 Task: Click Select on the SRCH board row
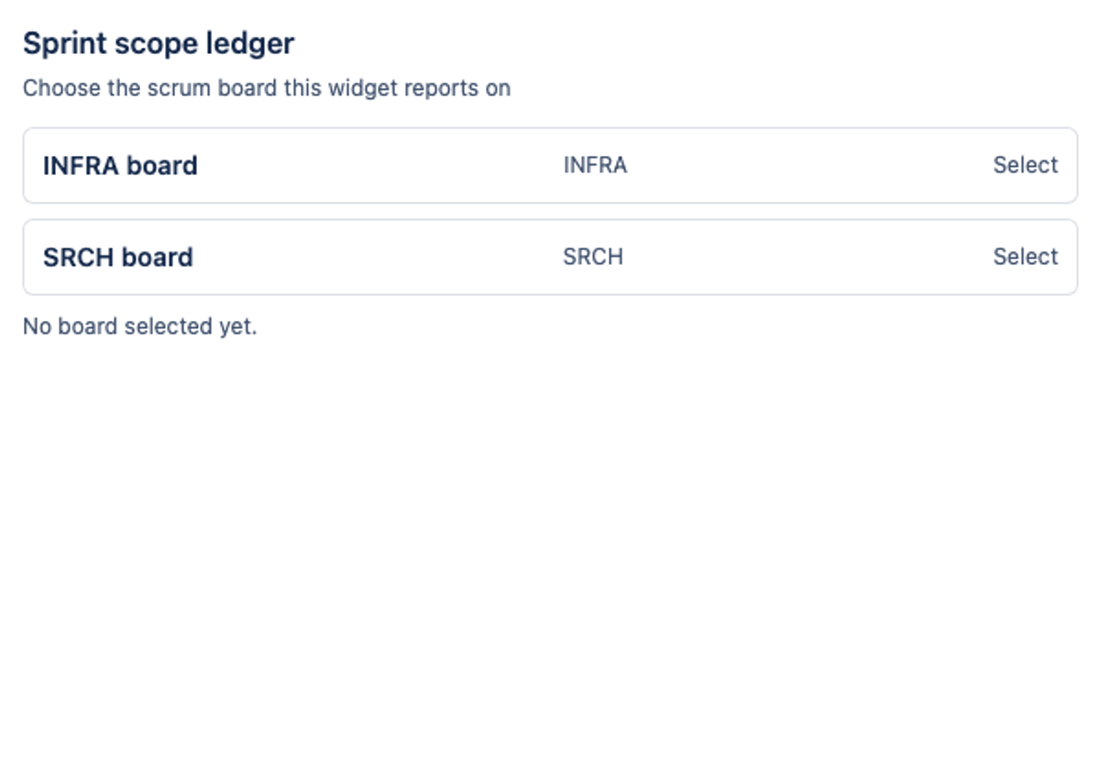point(1025,257)
